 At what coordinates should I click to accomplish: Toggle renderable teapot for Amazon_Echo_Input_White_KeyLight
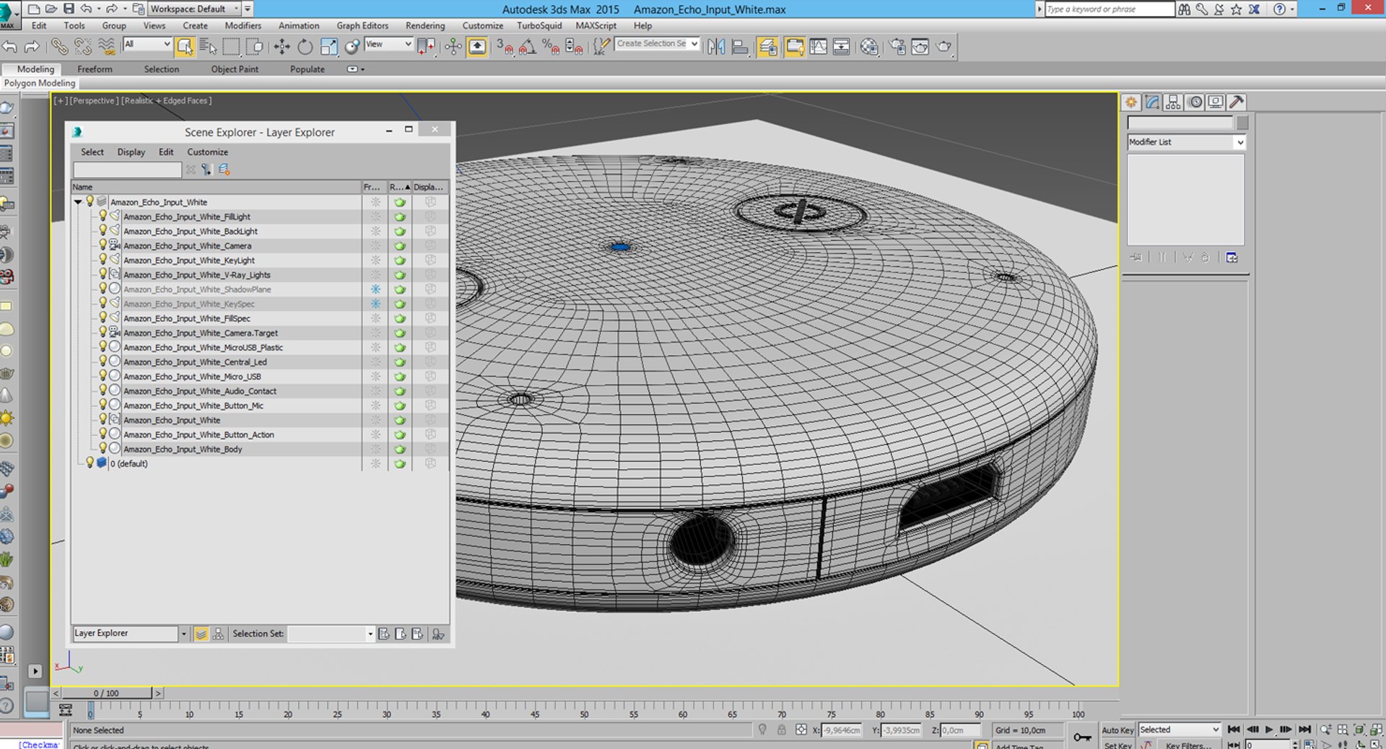[400, 260]
